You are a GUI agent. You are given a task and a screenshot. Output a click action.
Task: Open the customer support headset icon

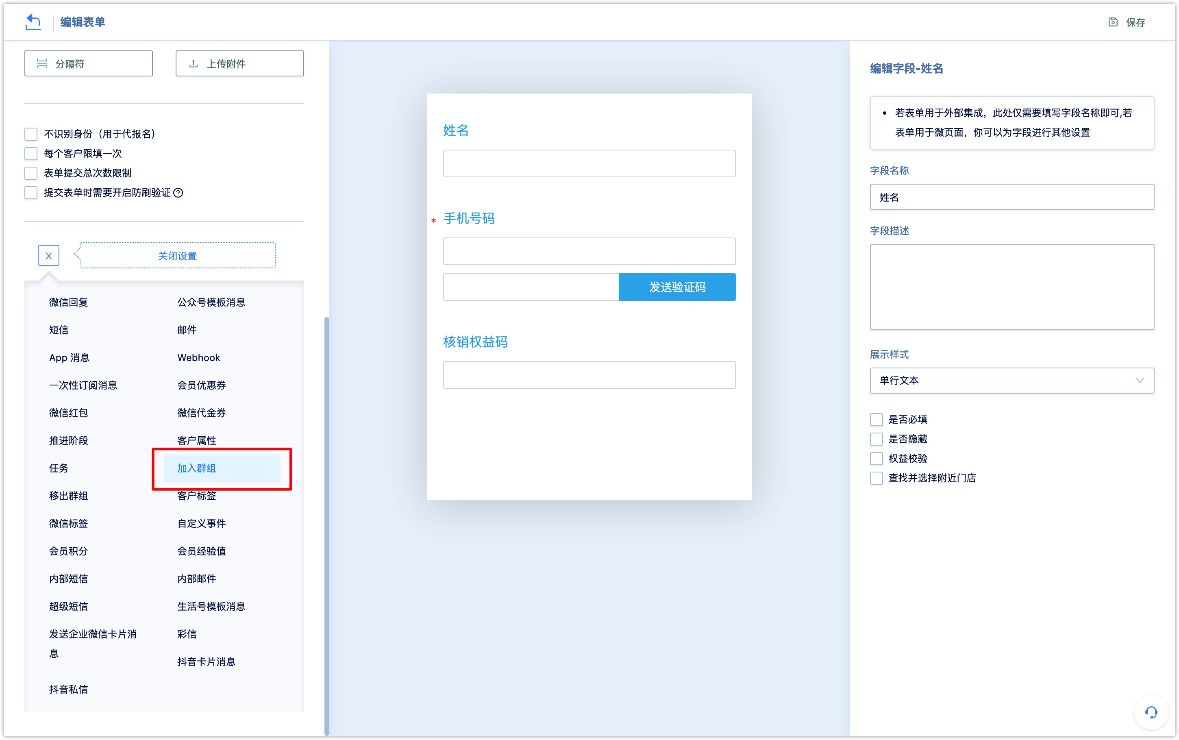(x=1151, y=712)
